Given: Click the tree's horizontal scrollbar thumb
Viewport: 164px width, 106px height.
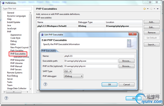Looking at the screenshot, I should pyautogui.click(x=14, y=92).
